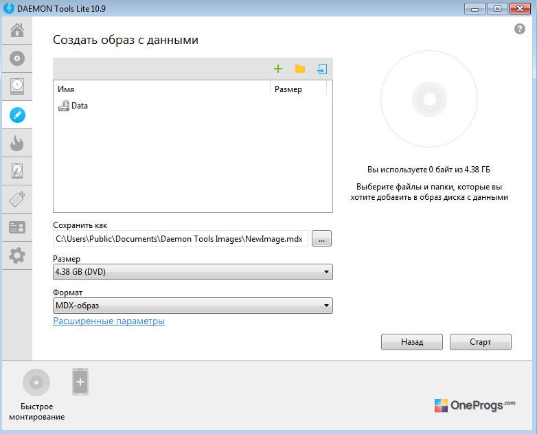Close the DAEMON Tools Lite window
The image size is (537, 434).
point(520,8)
